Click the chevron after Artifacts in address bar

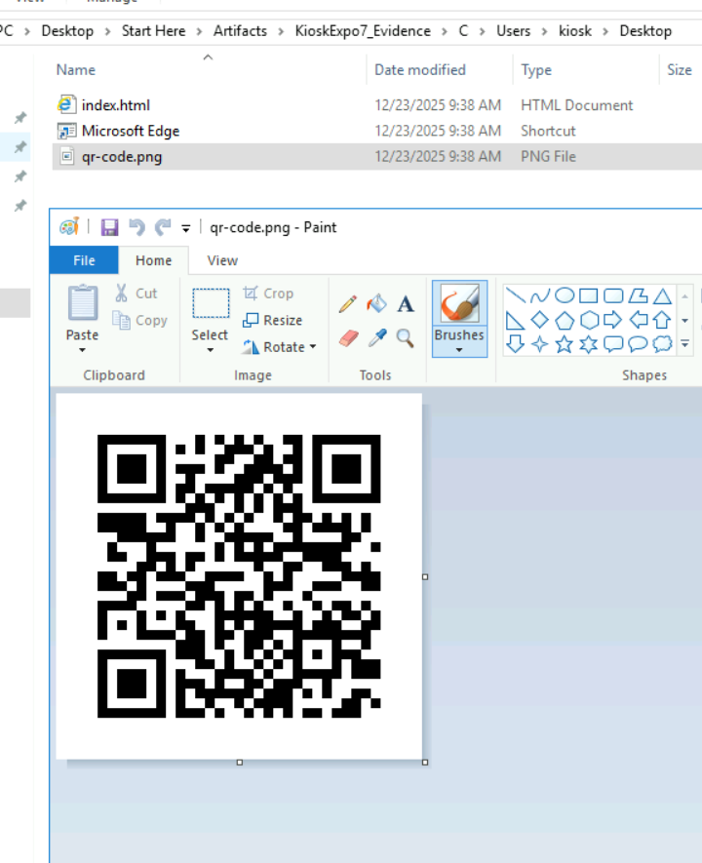pyautogui.click(x=281, y=31)
